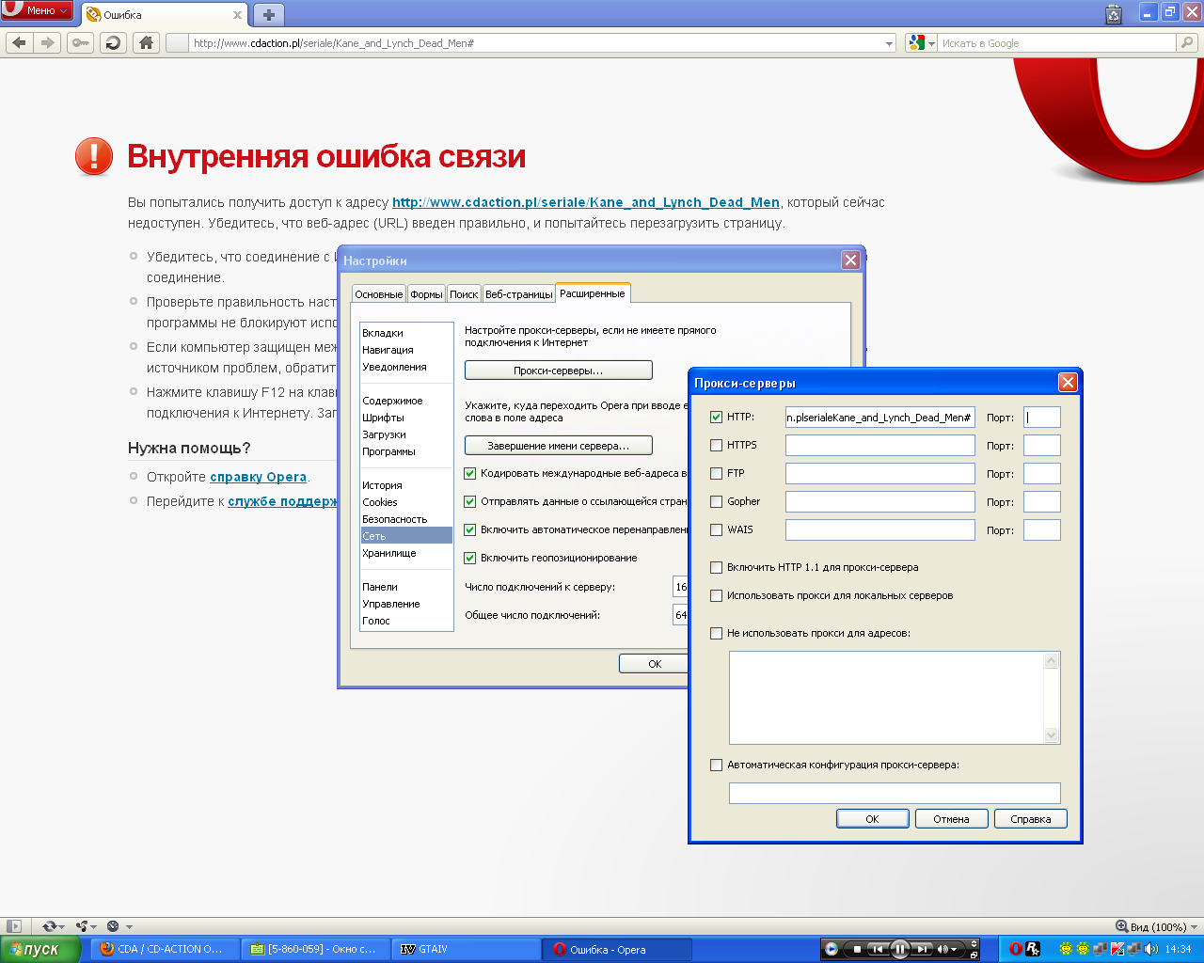Check 'Автоматическая конфигурация прокси-сервера'
This screenshot has height=963, width=1204.
pyautogui.click(x=717, y=765)
